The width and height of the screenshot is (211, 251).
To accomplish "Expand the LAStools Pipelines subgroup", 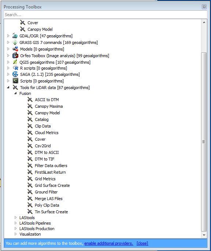I will 15,223.
